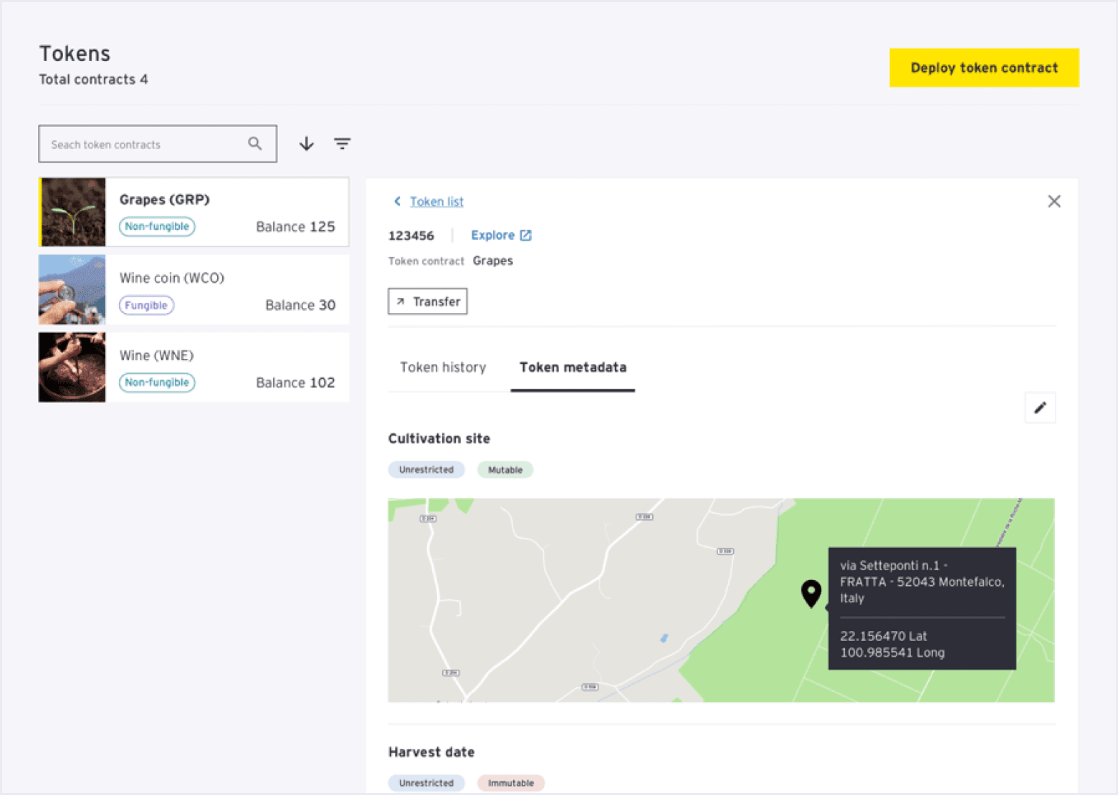The width and height of the screenshot is (1118, 795).
Task: Click the Immutable tag under Harvest date
Action: pyautogui.click(x=510, y=783)
